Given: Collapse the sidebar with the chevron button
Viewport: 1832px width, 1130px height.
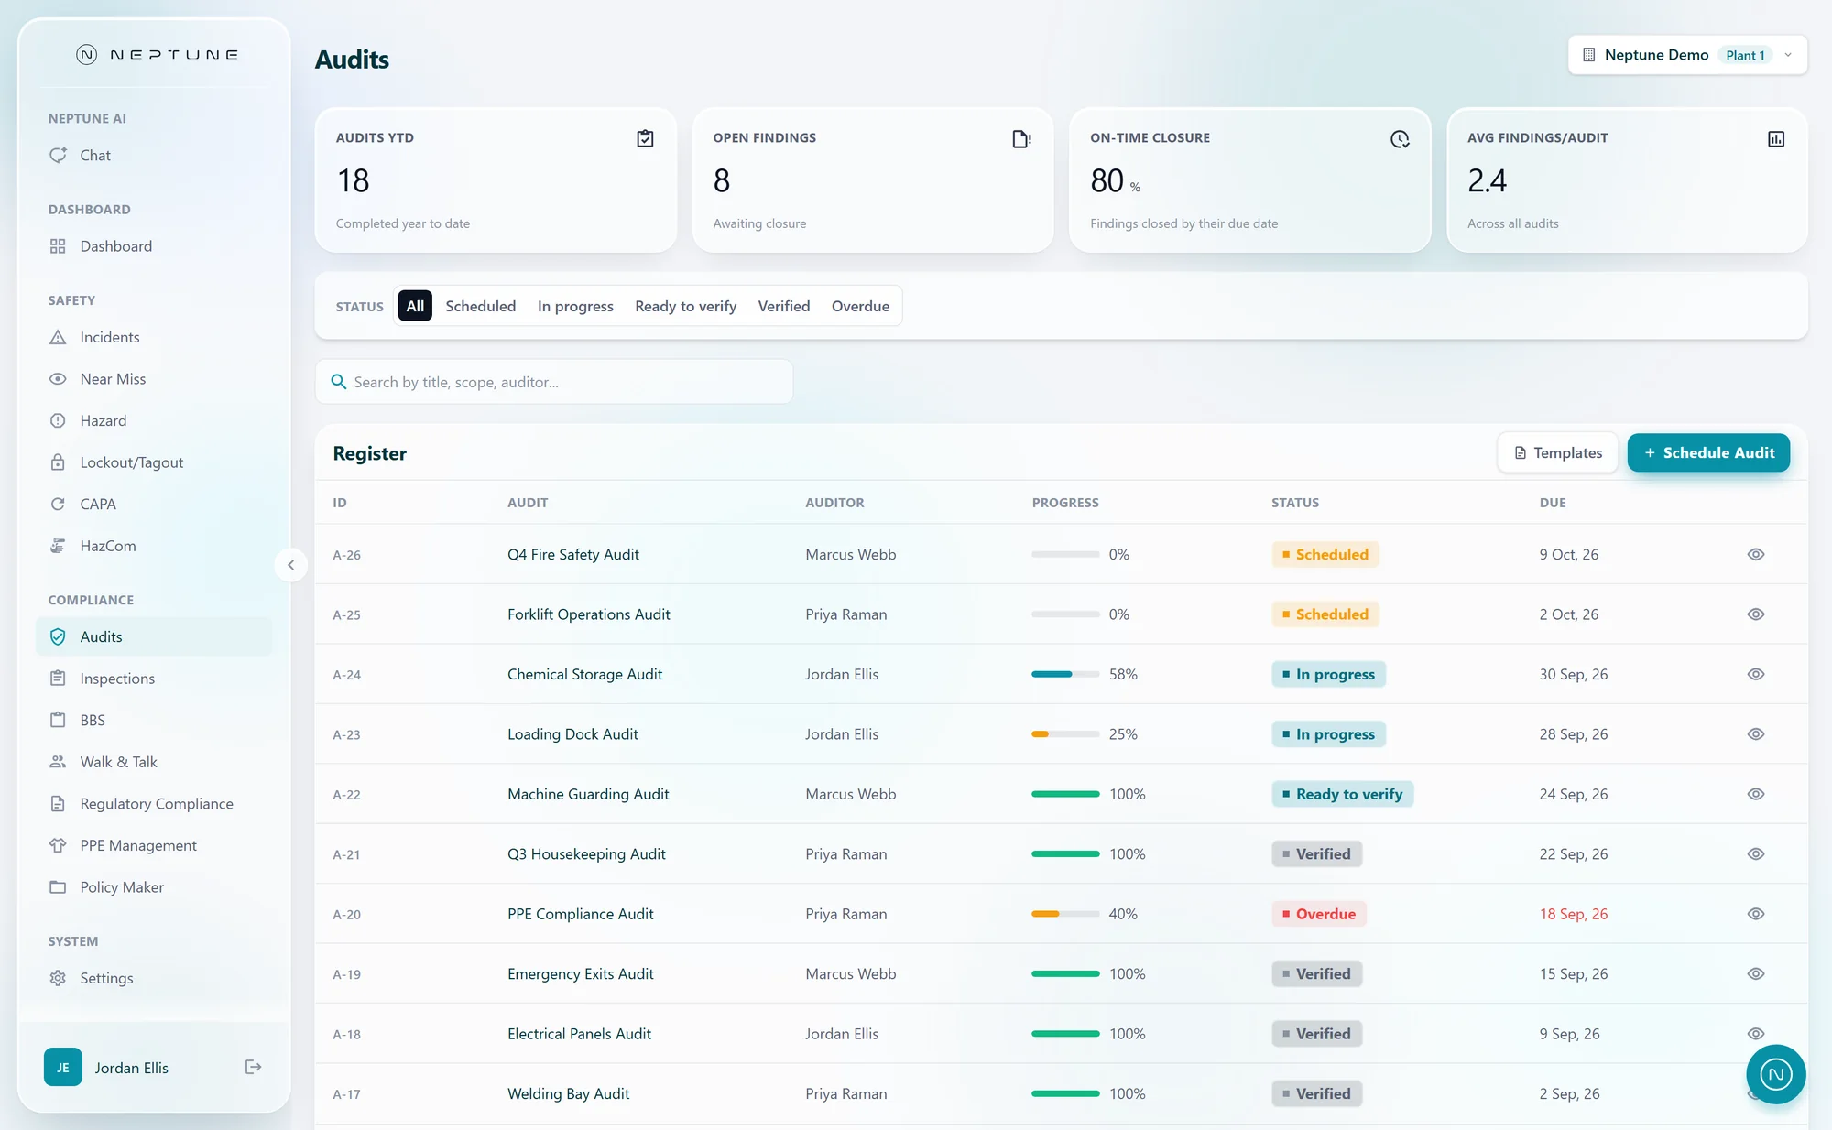Looking at the screenshot, I should point(290,565).
